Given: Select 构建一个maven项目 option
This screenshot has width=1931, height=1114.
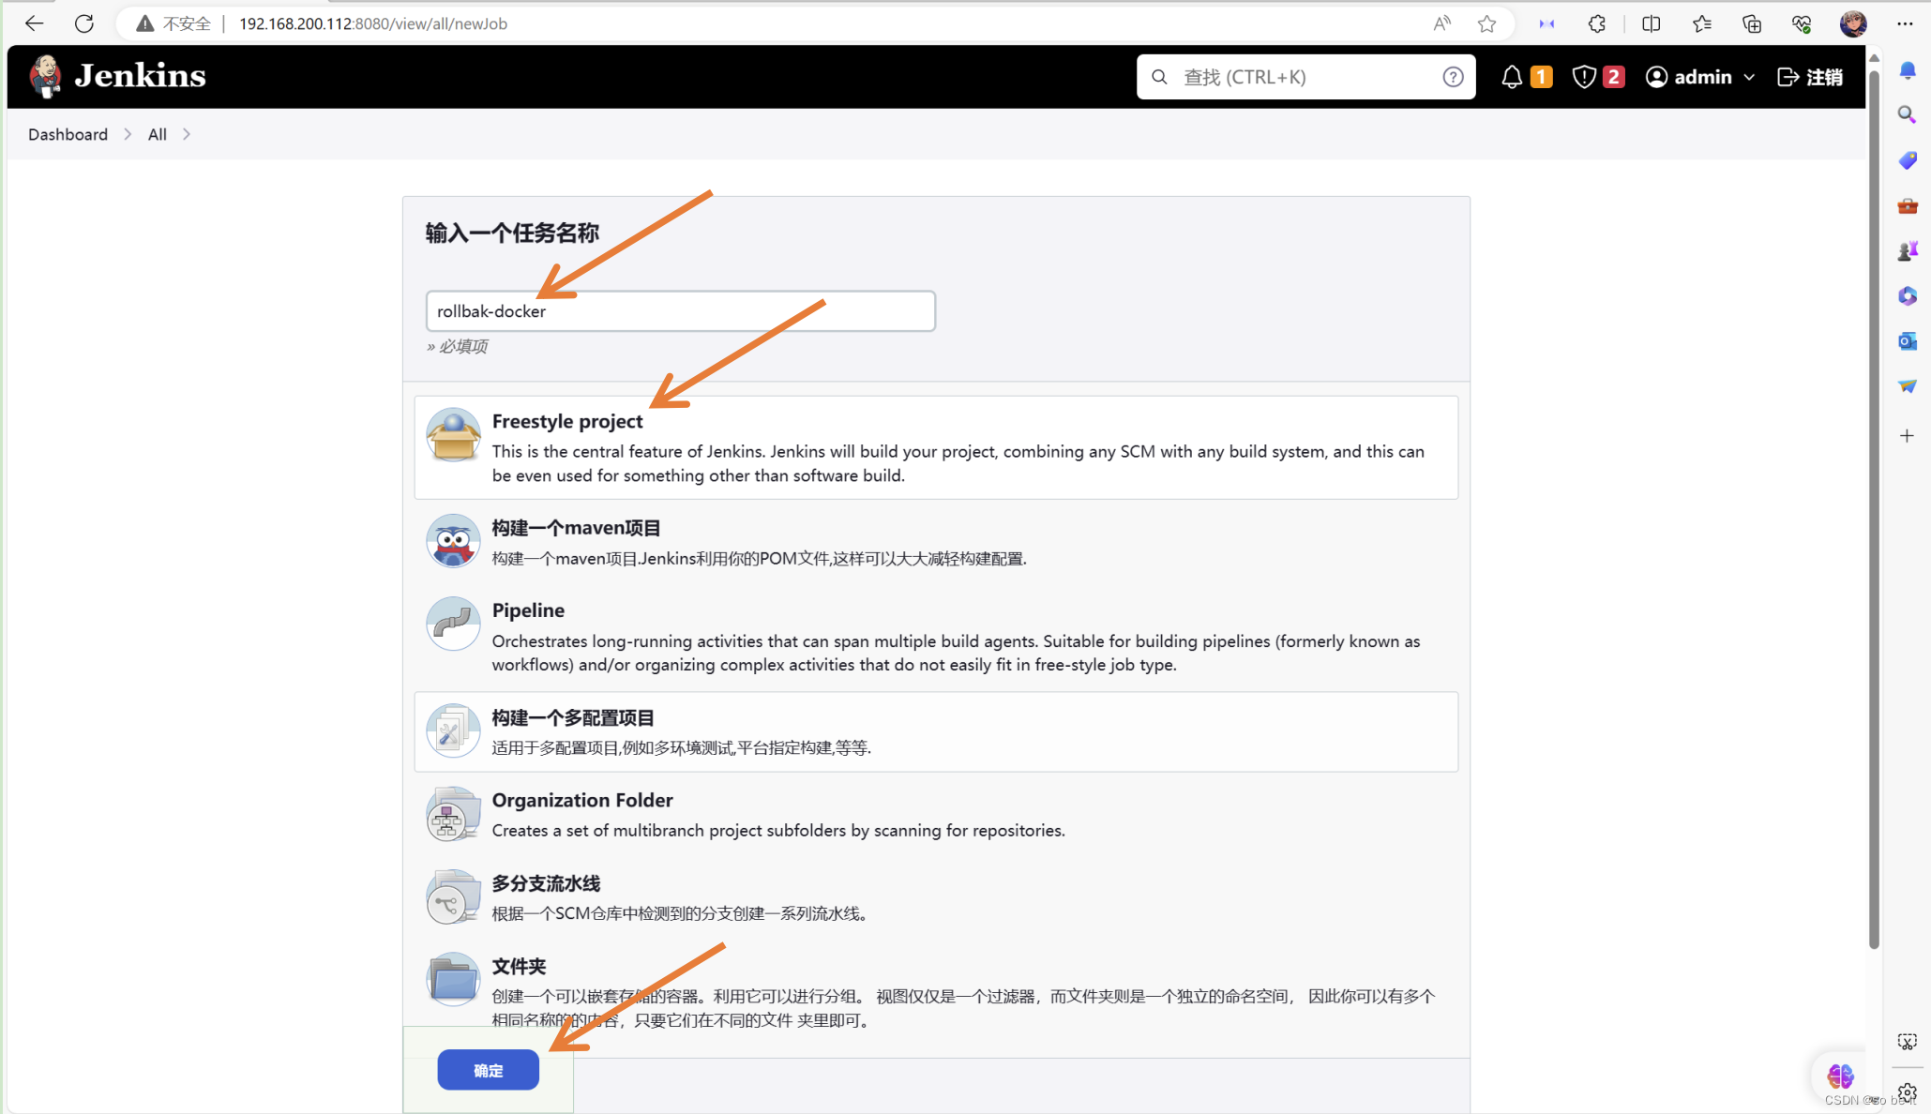Looking at the screenshot, I should coord(936,542).
